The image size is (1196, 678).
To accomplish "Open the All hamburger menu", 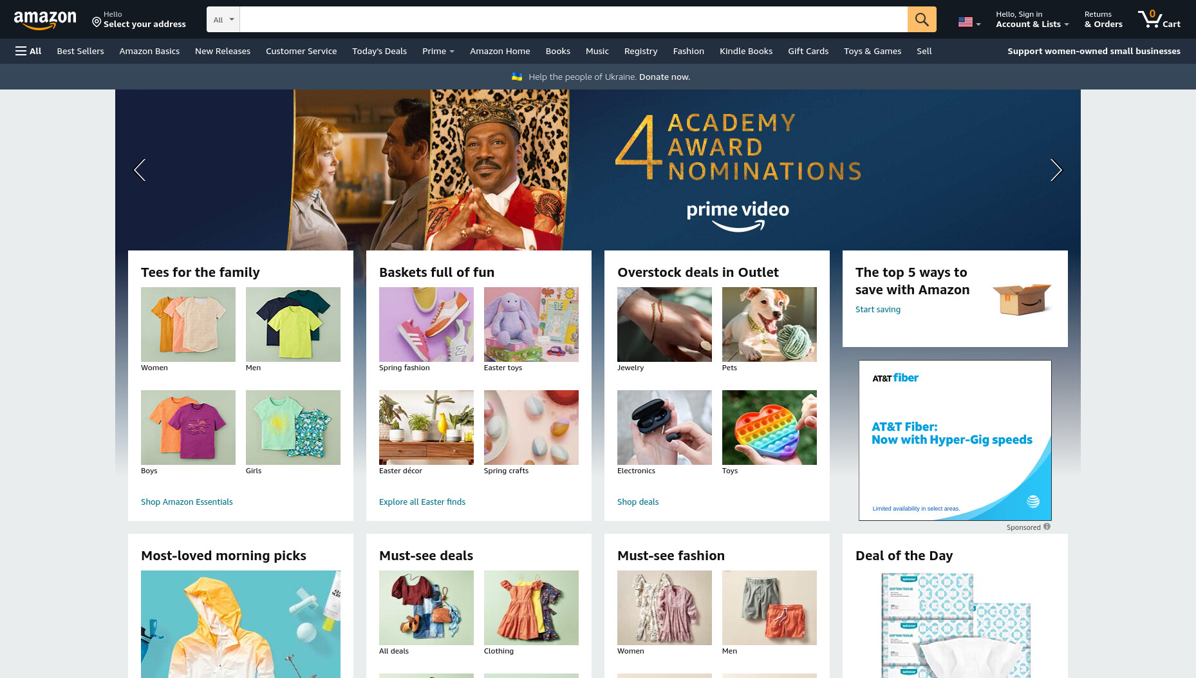I will pyautogui.click(x=28, y=51).
